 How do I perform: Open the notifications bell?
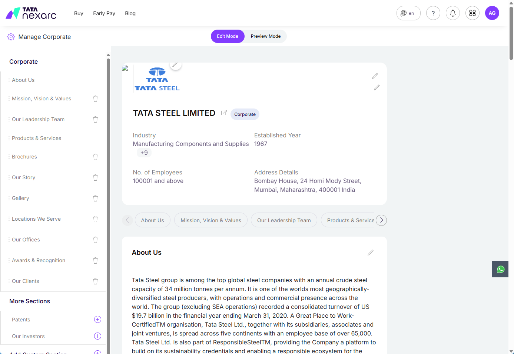(452, 13)
